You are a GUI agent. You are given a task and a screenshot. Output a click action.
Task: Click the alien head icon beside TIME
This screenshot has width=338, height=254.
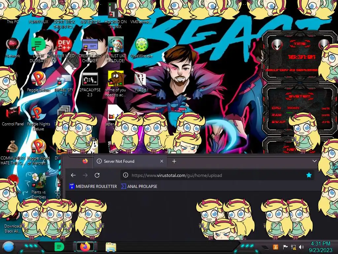[277, 45]
